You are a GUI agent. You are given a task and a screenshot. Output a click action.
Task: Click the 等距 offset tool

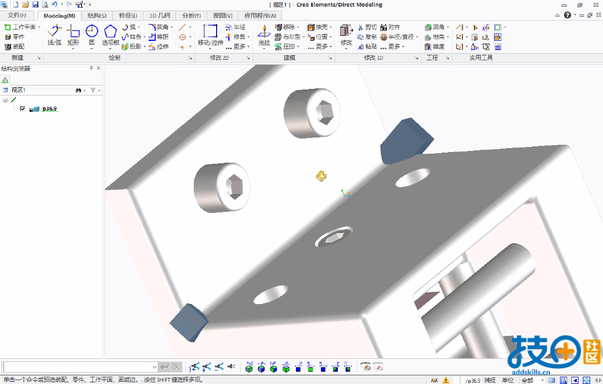159,36
